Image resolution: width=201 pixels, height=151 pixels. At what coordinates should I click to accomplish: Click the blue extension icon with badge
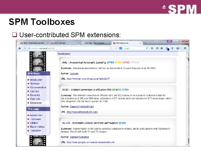[167, 49]
